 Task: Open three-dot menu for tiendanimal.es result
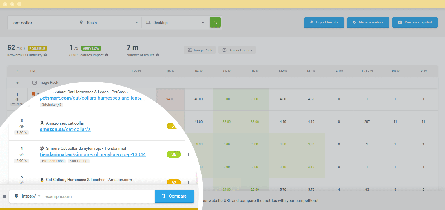pos(188,154)
